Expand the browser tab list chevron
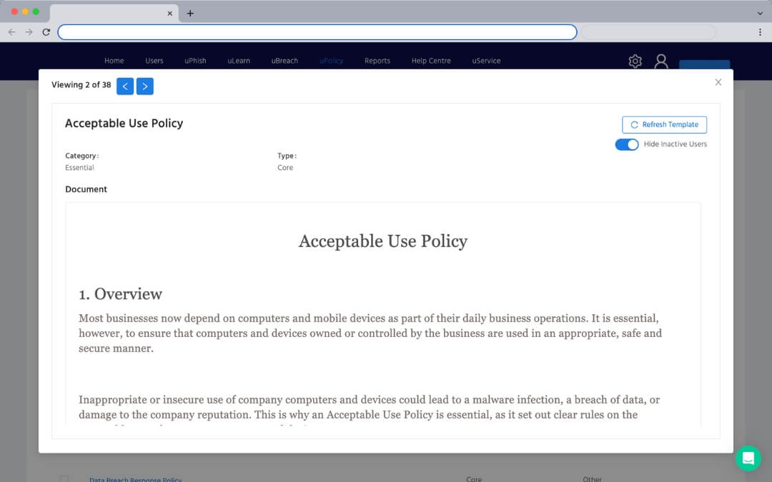This screenshot has width=772, height=482. [x=759, y=14]
